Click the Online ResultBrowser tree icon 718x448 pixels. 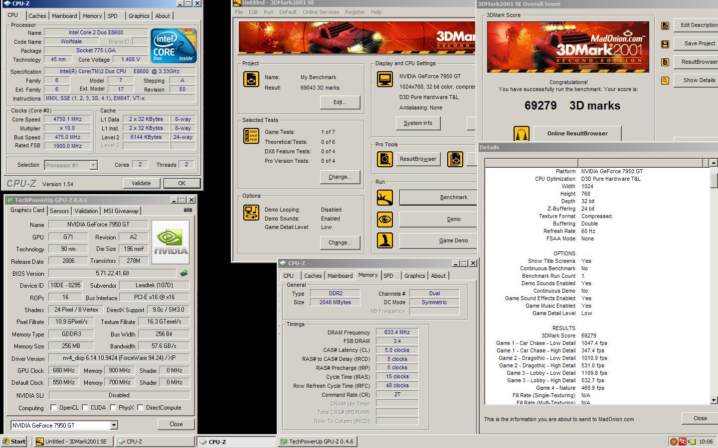[x=521, y=133]
